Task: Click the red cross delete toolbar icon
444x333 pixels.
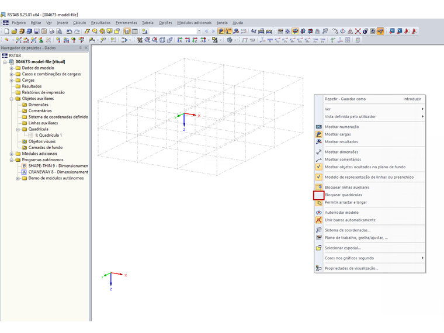Action: click(358, 31)
